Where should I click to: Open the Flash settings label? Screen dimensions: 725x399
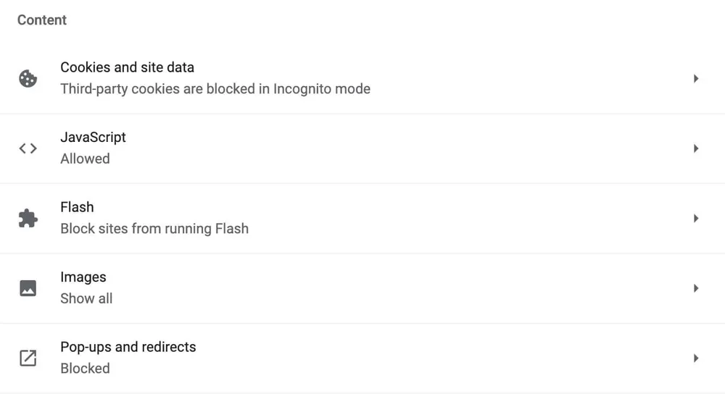click(77, 207)
